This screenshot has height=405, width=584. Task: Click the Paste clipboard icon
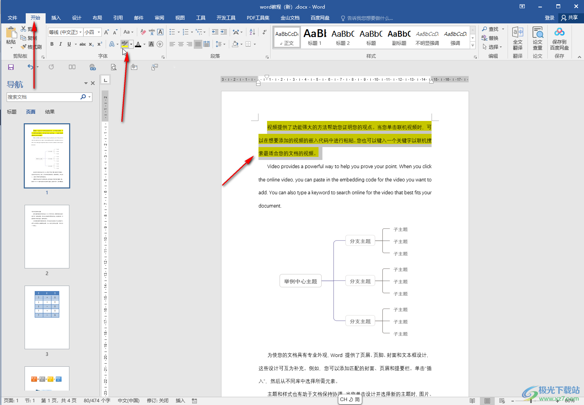(11, 33)
